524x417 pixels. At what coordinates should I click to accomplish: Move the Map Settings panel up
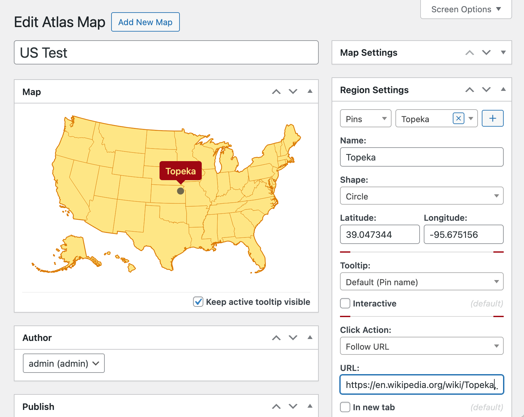point(470,53)
